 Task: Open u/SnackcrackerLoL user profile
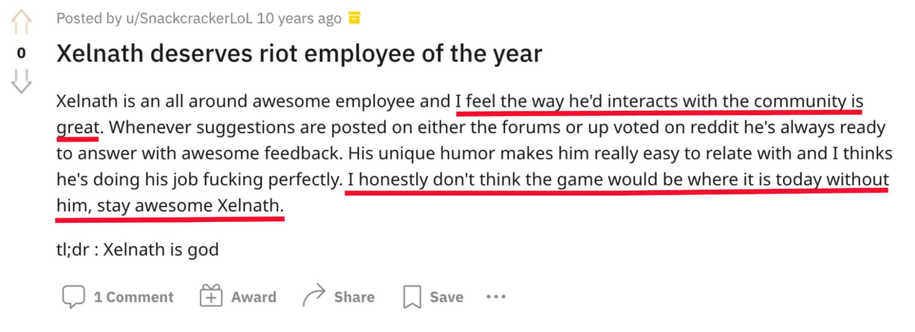[189, 18]
